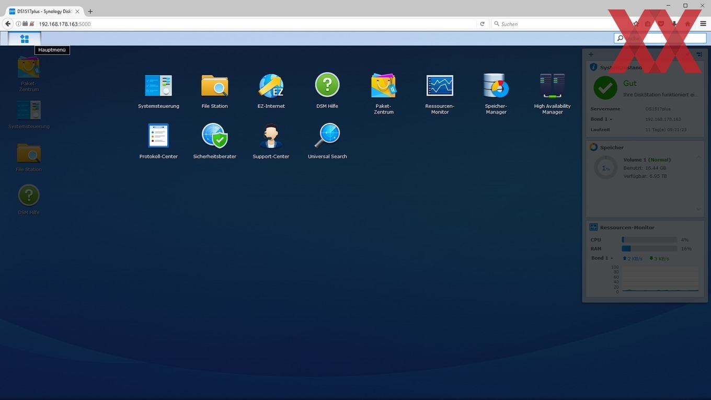Screen dimensions: 711x400
Task: Click the Verfügbar: 6.95 TB text
Action: [x=645, y=176]
